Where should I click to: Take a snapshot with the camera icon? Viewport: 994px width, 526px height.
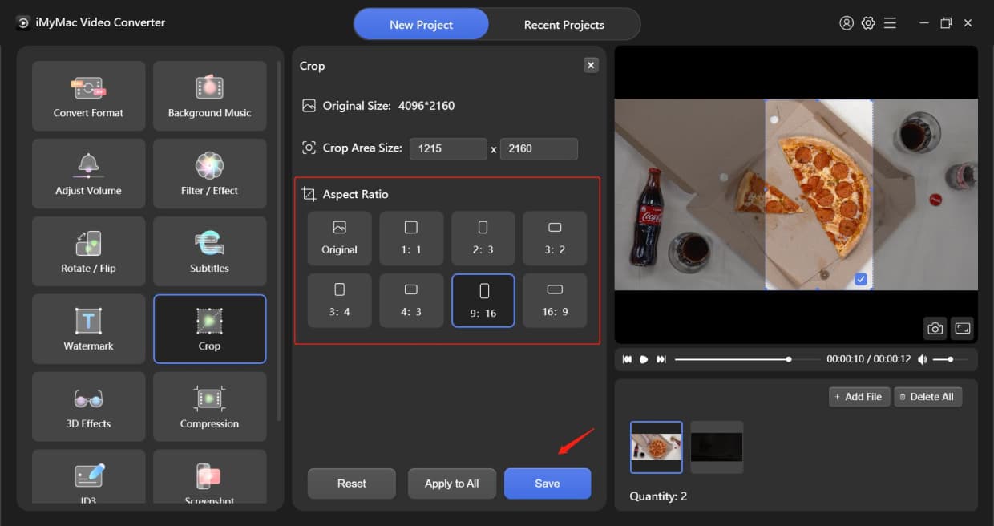click(935, 328)
